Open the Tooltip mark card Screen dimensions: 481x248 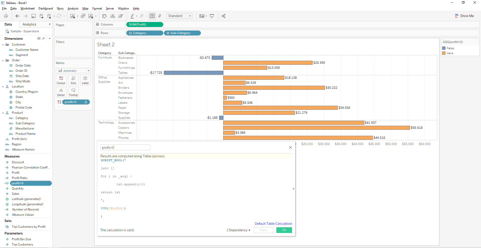click(73, 92)
